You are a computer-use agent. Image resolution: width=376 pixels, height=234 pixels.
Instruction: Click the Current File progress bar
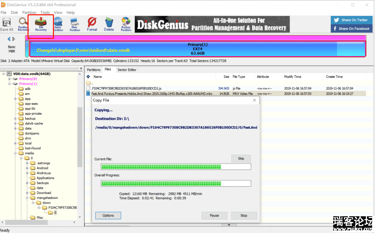click(176, 167)
